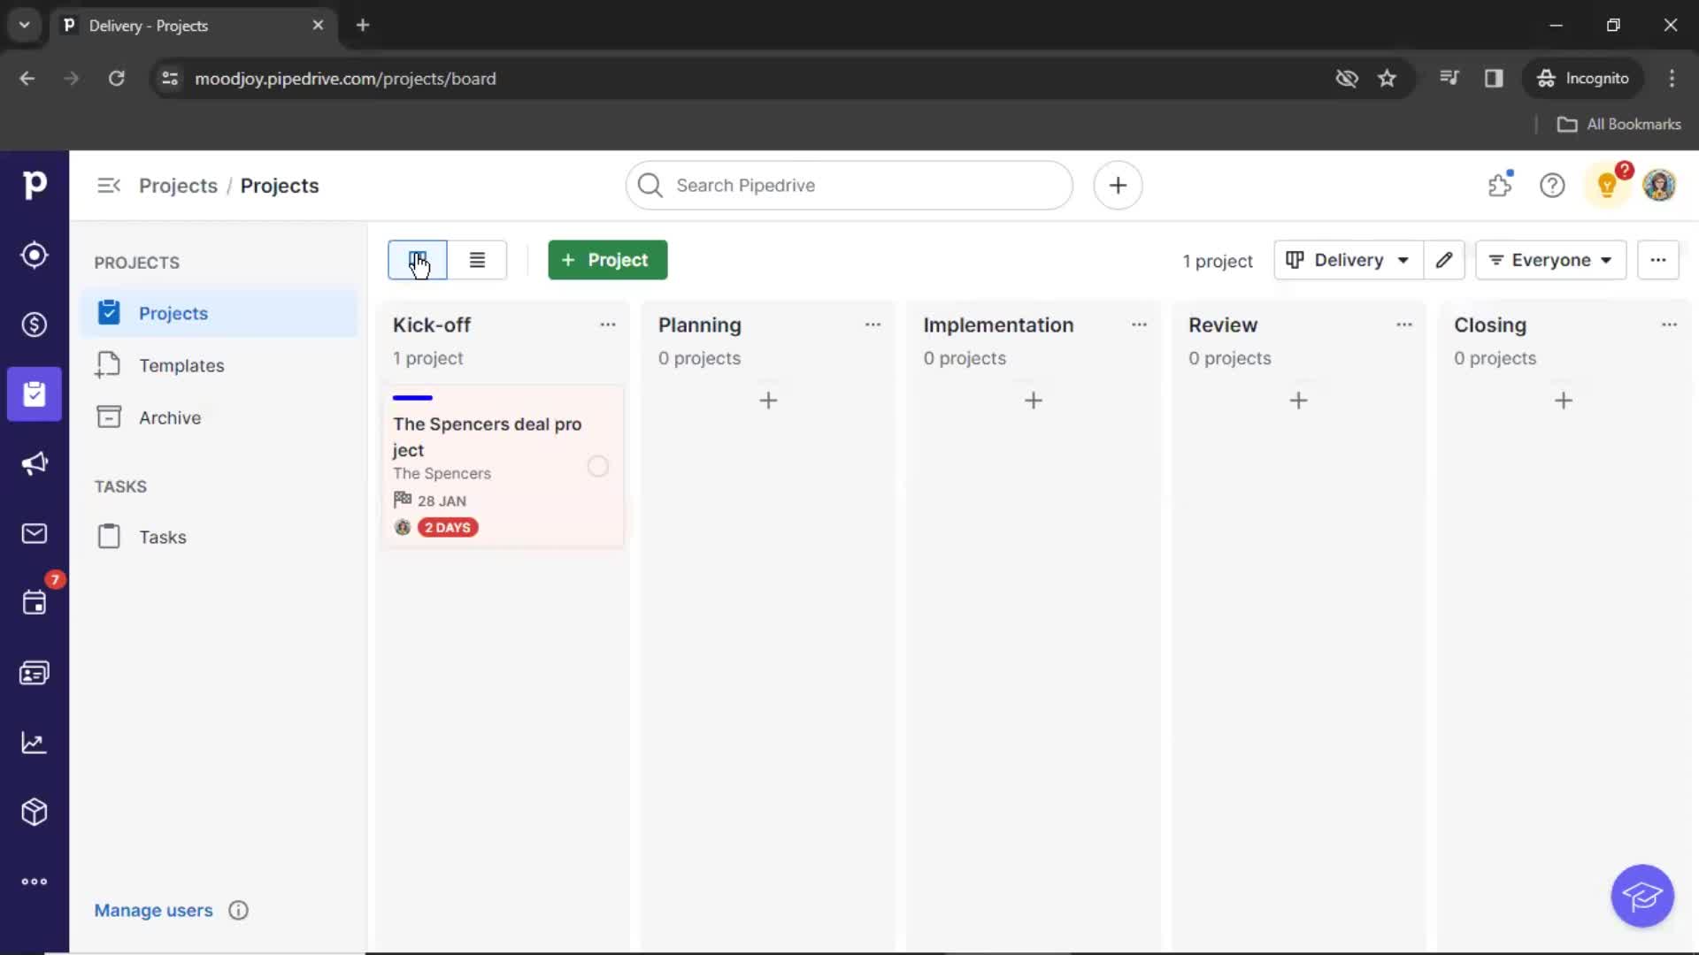Add project to Planning column
The image size is (1699, 955).
(x=768, y=400)
